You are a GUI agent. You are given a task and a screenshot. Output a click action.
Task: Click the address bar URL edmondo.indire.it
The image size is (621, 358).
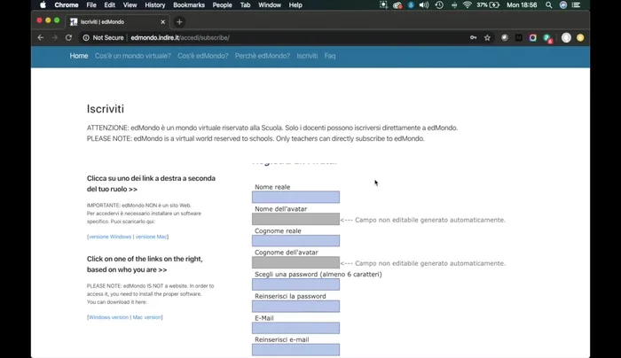coord(180,37)
